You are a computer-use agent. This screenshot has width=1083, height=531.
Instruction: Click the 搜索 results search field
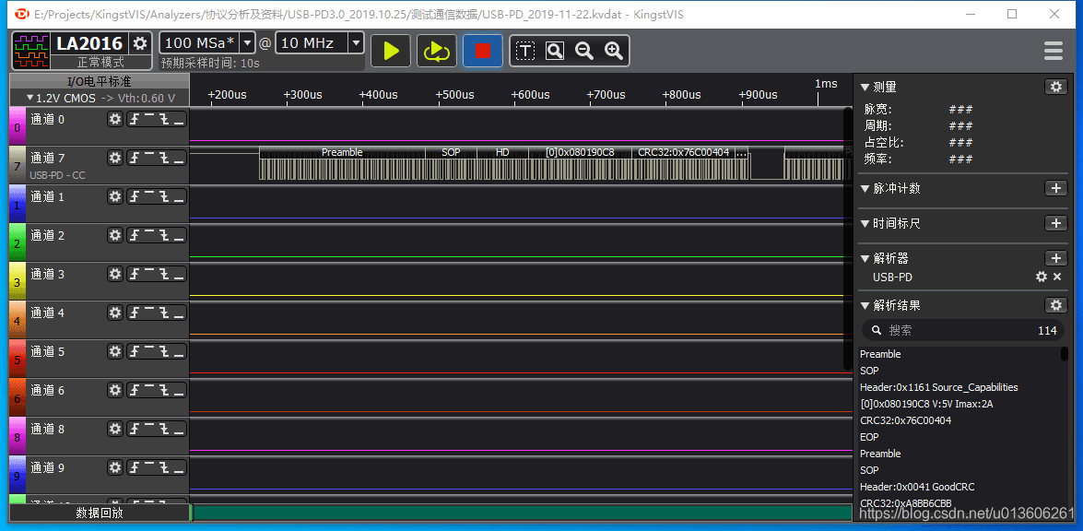tap(963, 331)
